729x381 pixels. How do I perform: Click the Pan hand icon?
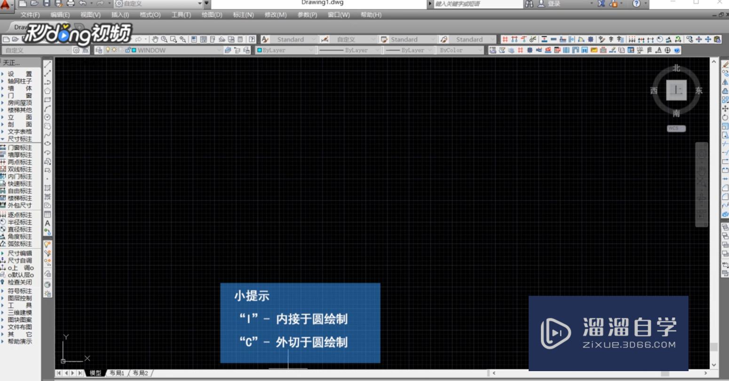[x=155, y=40]
